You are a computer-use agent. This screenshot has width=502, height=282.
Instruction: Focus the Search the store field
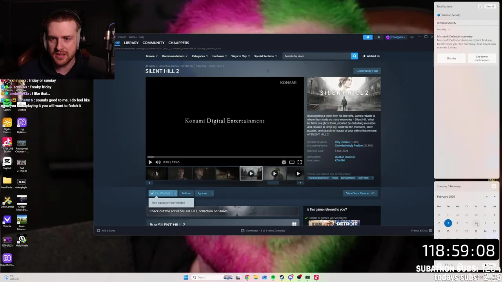click(x=316, y=56)
